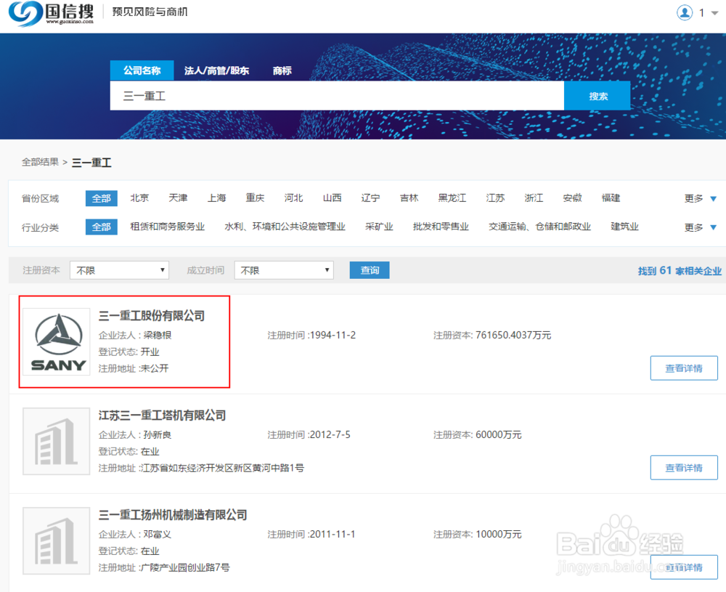
Task: Select the 江苏 province filter
Action: pyautogui.click(x=495, y=198)
